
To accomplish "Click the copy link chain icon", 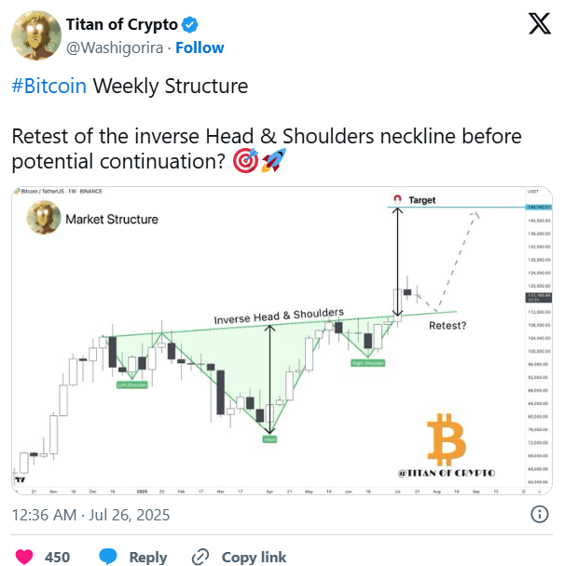I will point(199,557).
